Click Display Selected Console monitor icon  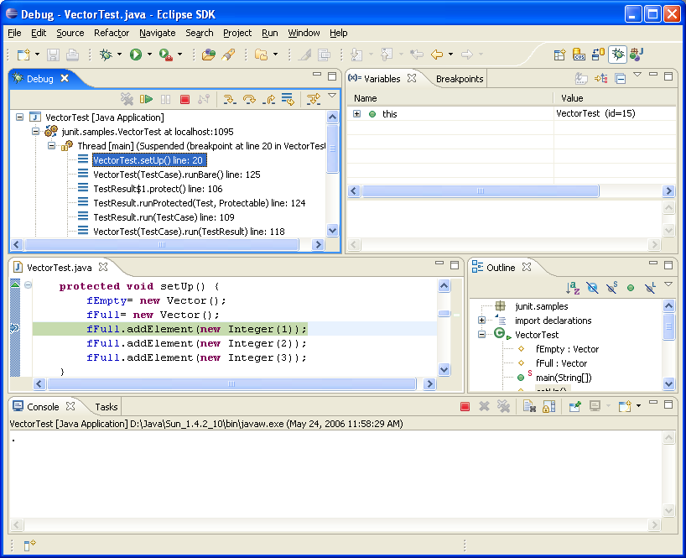(595, 407)
